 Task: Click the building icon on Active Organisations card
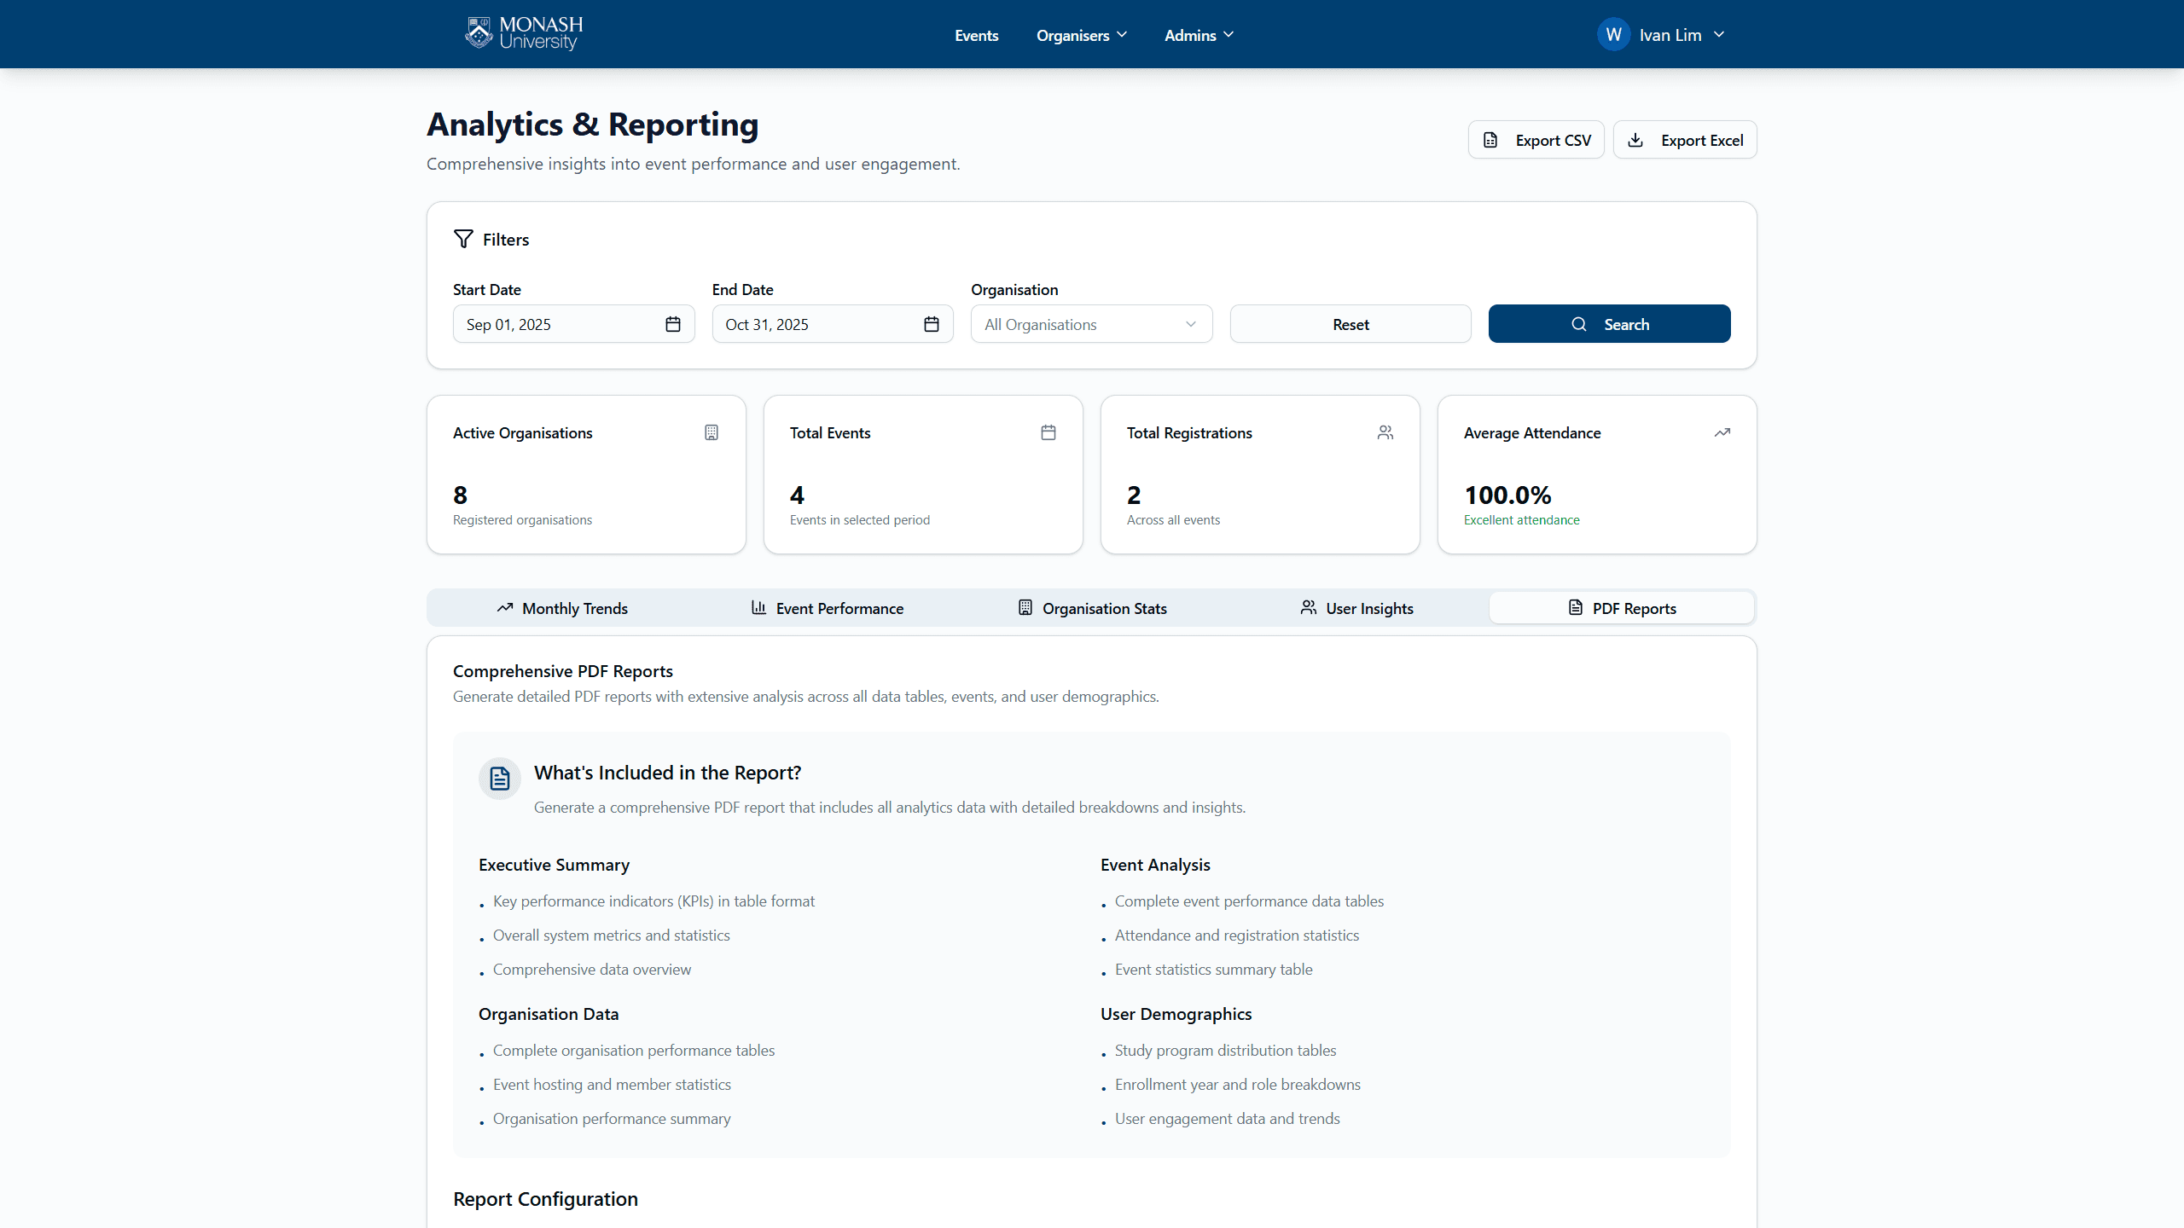click(712, 432)
